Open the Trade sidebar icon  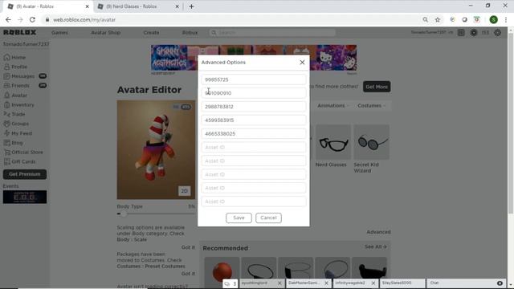click(x=6, y=114)
